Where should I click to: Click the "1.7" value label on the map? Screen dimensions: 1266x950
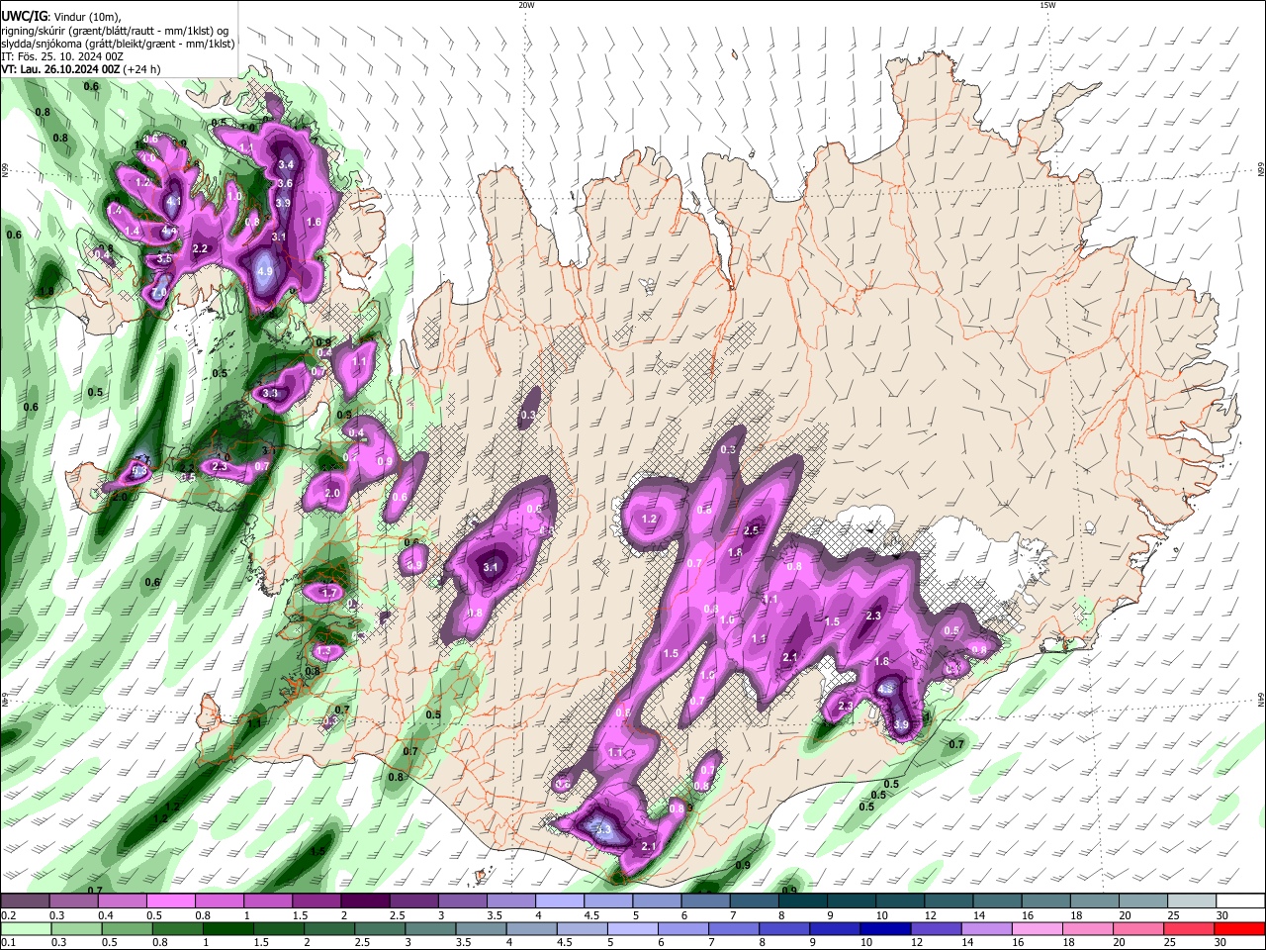(x=330, y=593)
